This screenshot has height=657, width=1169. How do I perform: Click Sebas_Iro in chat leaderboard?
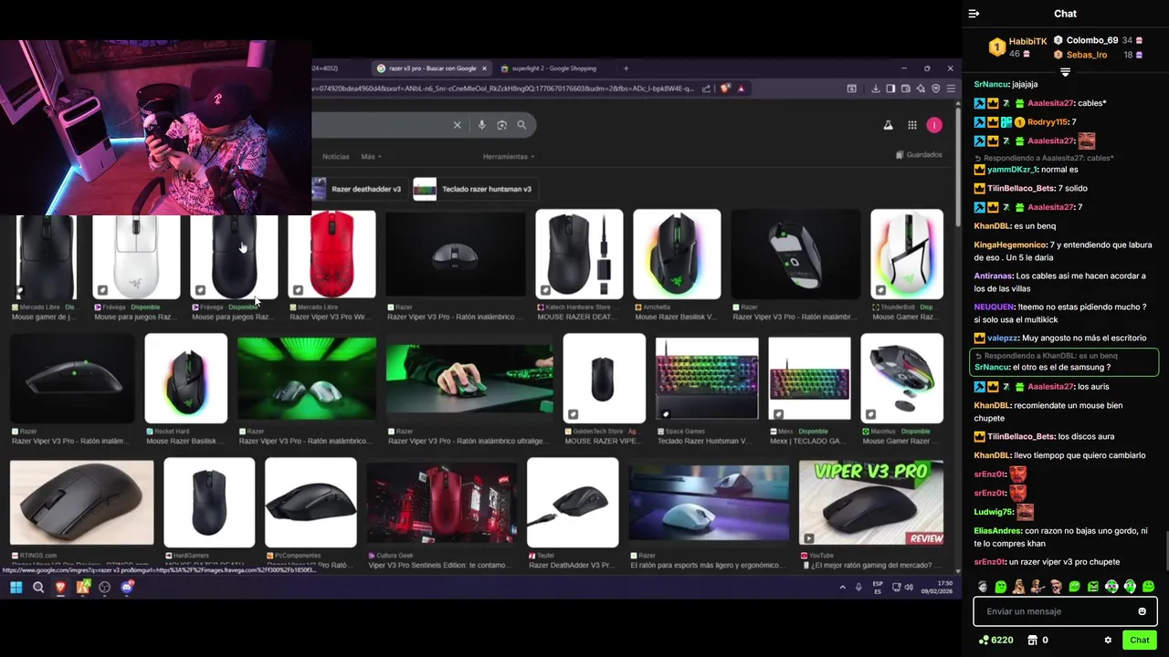click(1087, 55)
